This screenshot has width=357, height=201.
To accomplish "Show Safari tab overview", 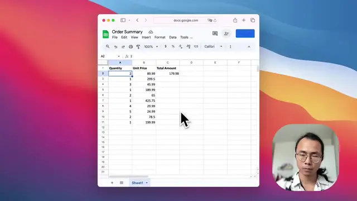I will coord(253,20).
